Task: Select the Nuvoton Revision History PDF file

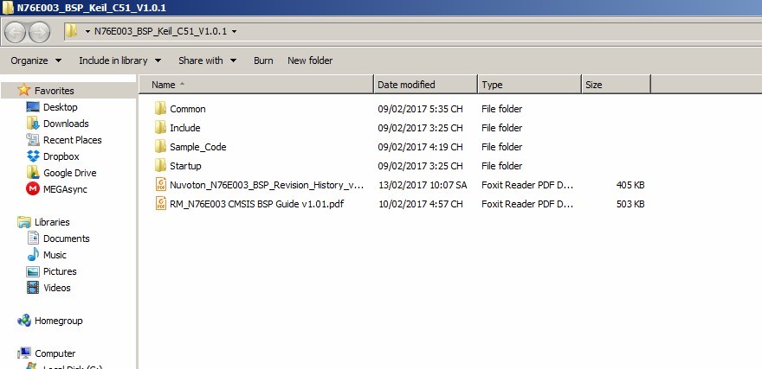Action: point(267,185)
